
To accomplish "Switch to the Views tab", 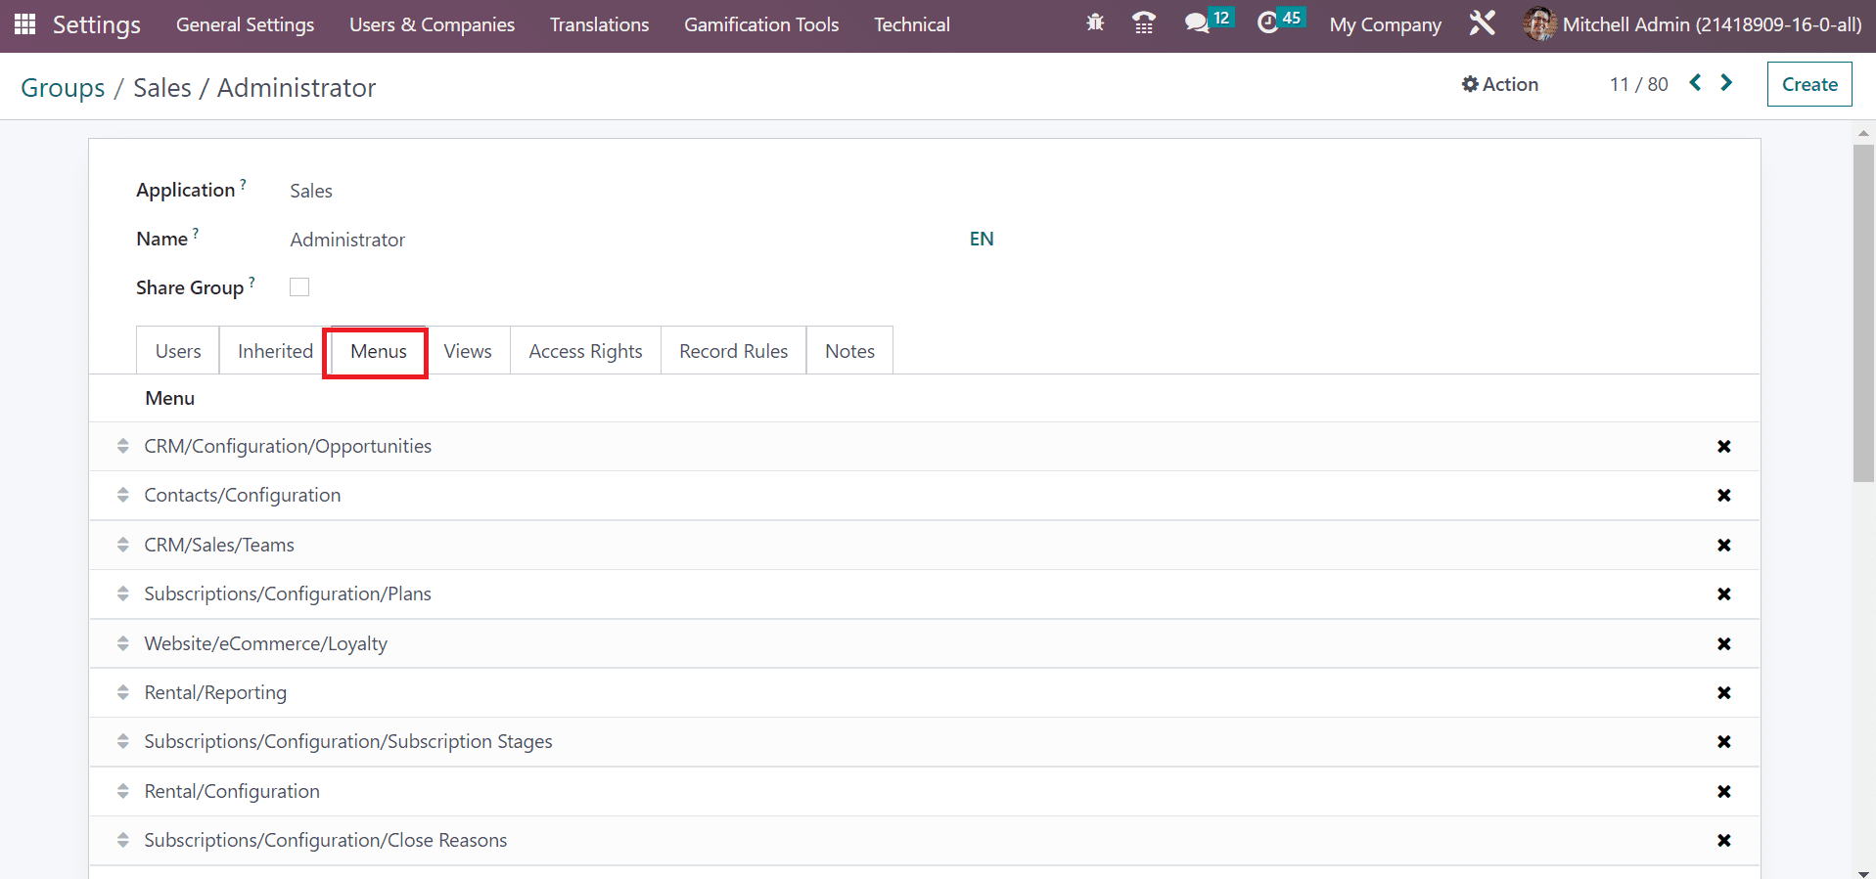I will click(x=468, y=351).
